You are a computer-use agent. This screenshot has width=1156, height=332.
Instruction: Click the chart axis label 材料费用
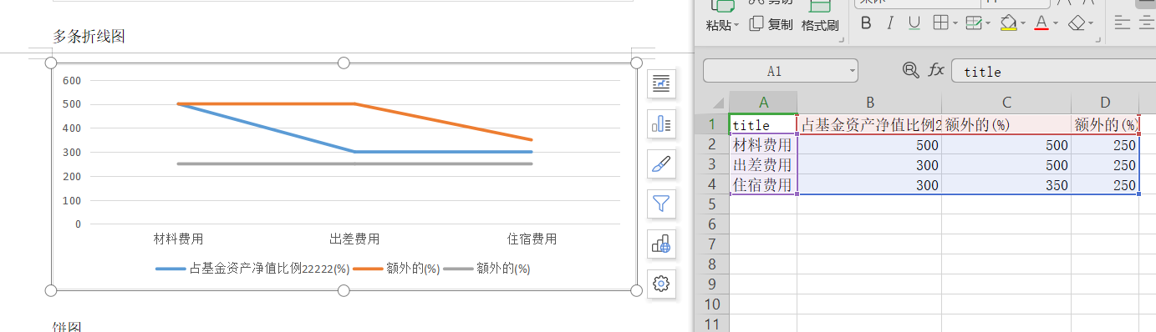pyautogui.click(x=178, y=239)
